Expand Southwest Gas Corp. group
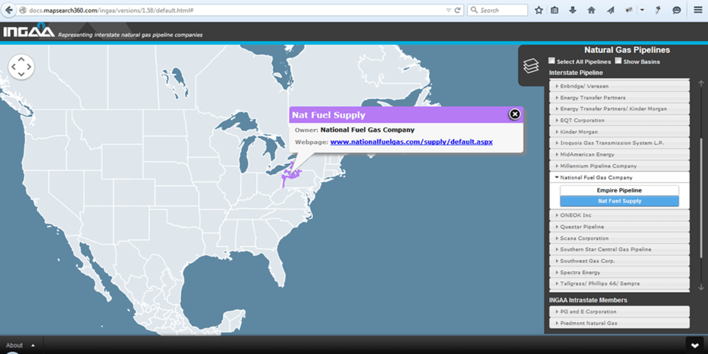Viewport: 708px width, 354px height. [x=619, y=261]
